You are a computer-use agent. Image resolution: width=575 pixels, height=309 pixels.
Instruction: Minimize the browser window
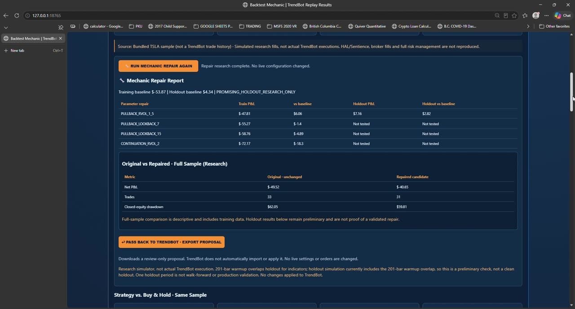pos(540,4)
